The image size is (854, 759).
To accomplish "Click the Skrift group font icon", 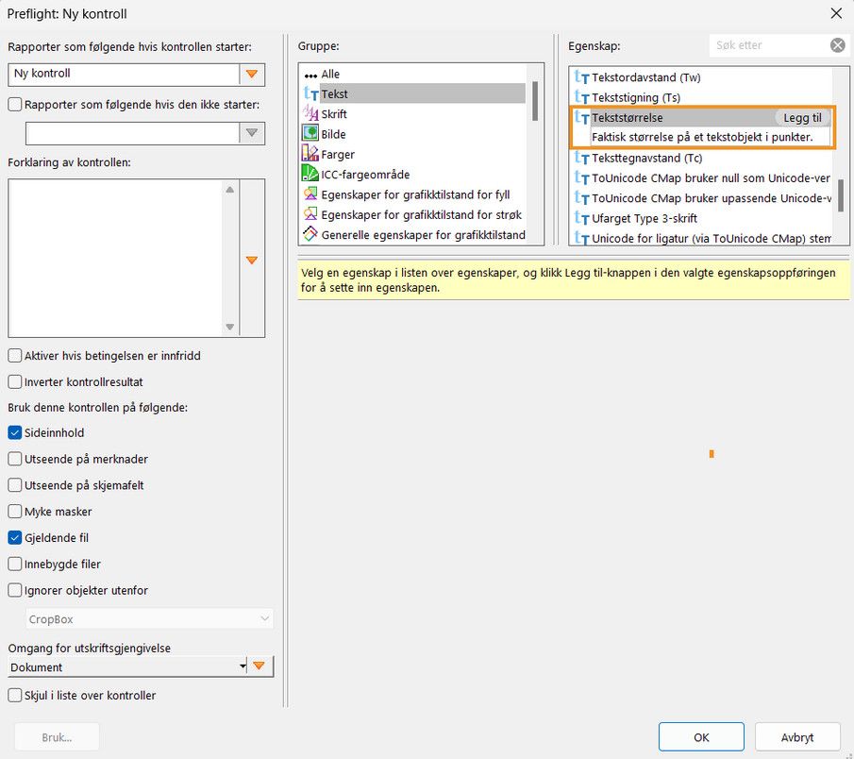I will pos(310,114).
